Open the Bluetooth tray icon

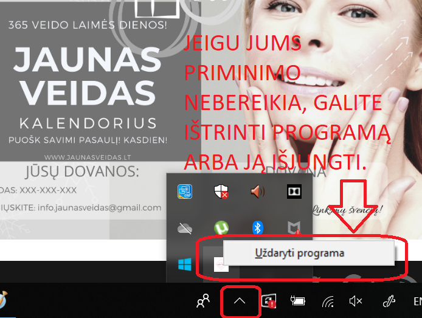point(258,227)
